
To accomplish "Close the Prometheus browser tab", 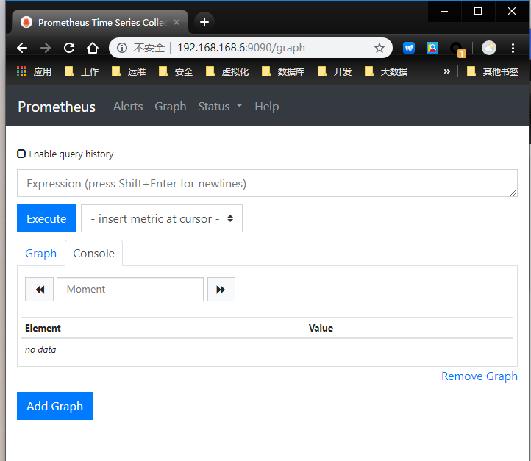I will (177, 22).
